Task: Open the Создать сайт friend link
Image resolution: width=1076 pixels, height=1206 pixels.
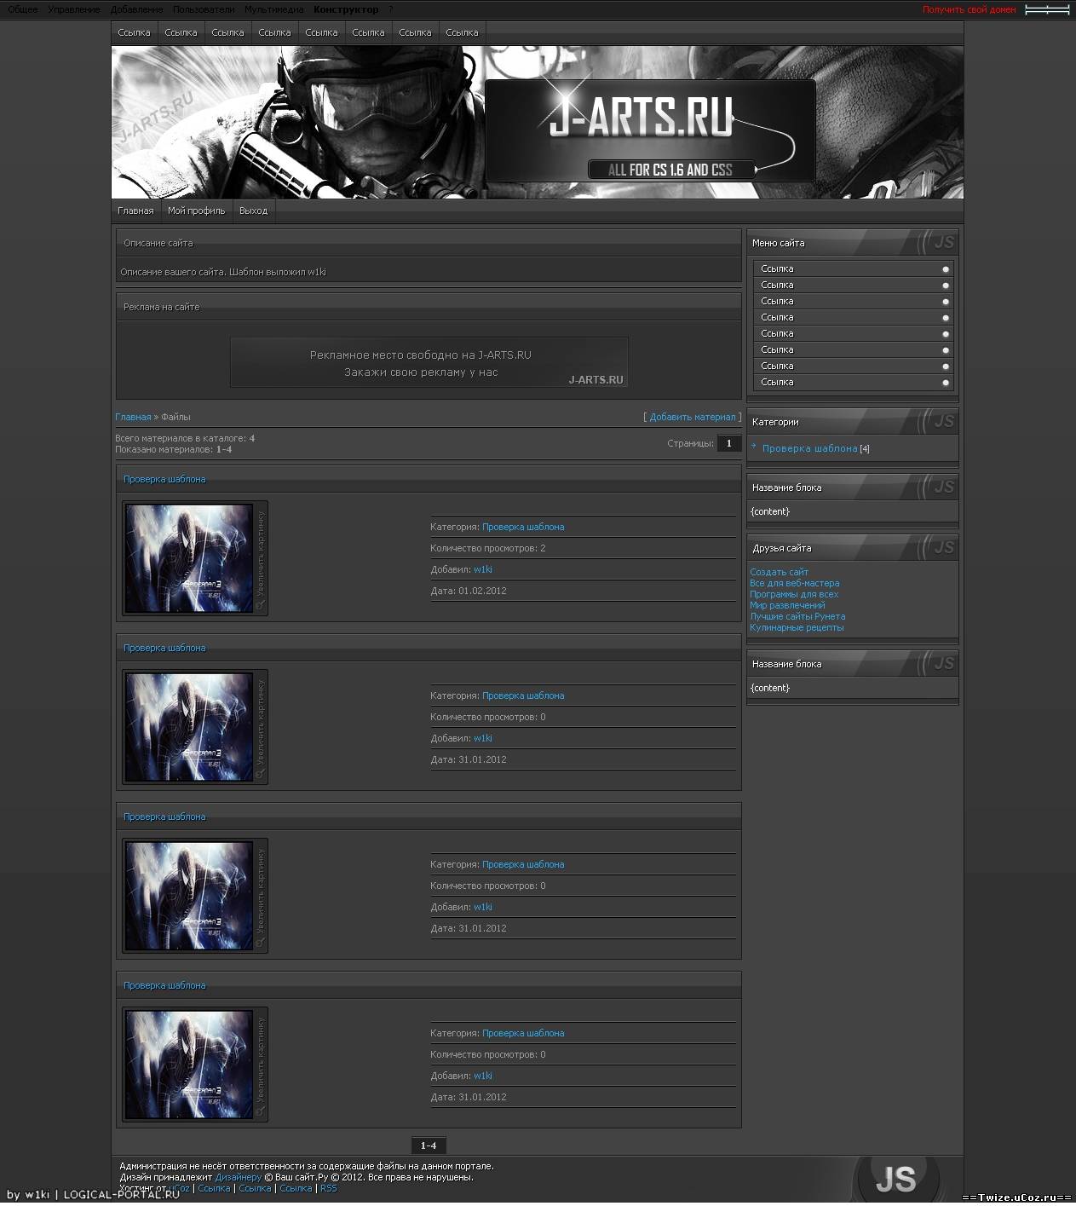Action: pyautogui.click(x=779, y=572)
